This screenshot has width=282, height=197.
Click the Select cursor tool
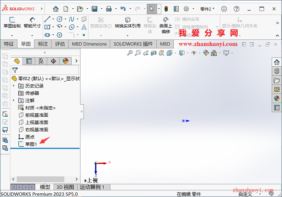[152, 9]
